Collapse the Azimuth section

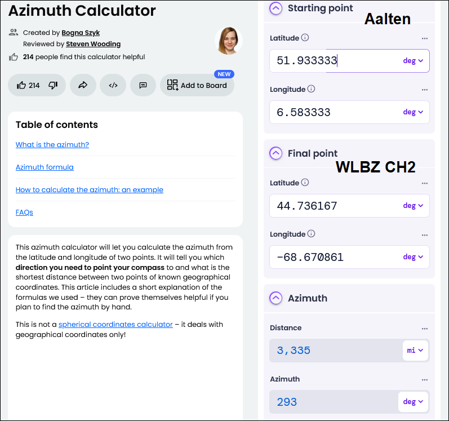coord(275,298)
